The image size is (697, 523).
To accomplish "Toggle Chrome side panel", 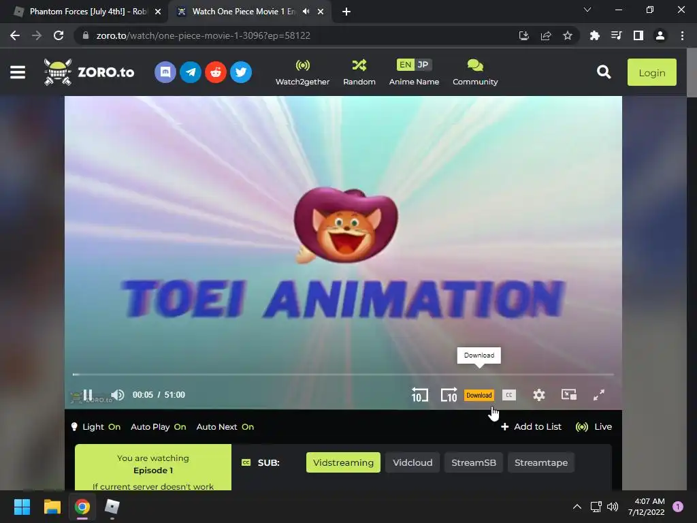I will (638, 35).
